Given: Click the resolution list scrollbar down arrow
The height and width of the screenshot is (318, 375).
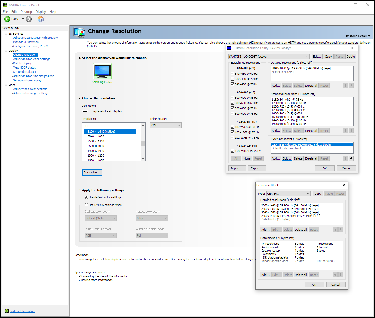Looking at the screenshot, I should pos(143,158).
